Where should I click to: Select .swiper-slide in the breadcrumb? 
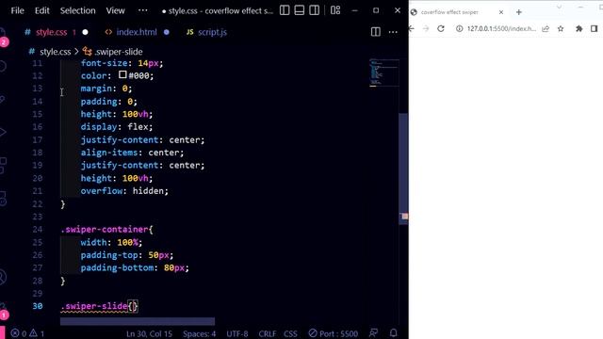click(x=119, y=52)
